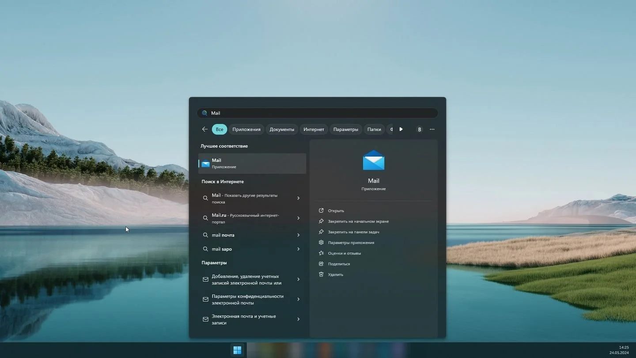Click the Mail envelope icon in results
636x358 pixels.
click(x=205, y=164)
